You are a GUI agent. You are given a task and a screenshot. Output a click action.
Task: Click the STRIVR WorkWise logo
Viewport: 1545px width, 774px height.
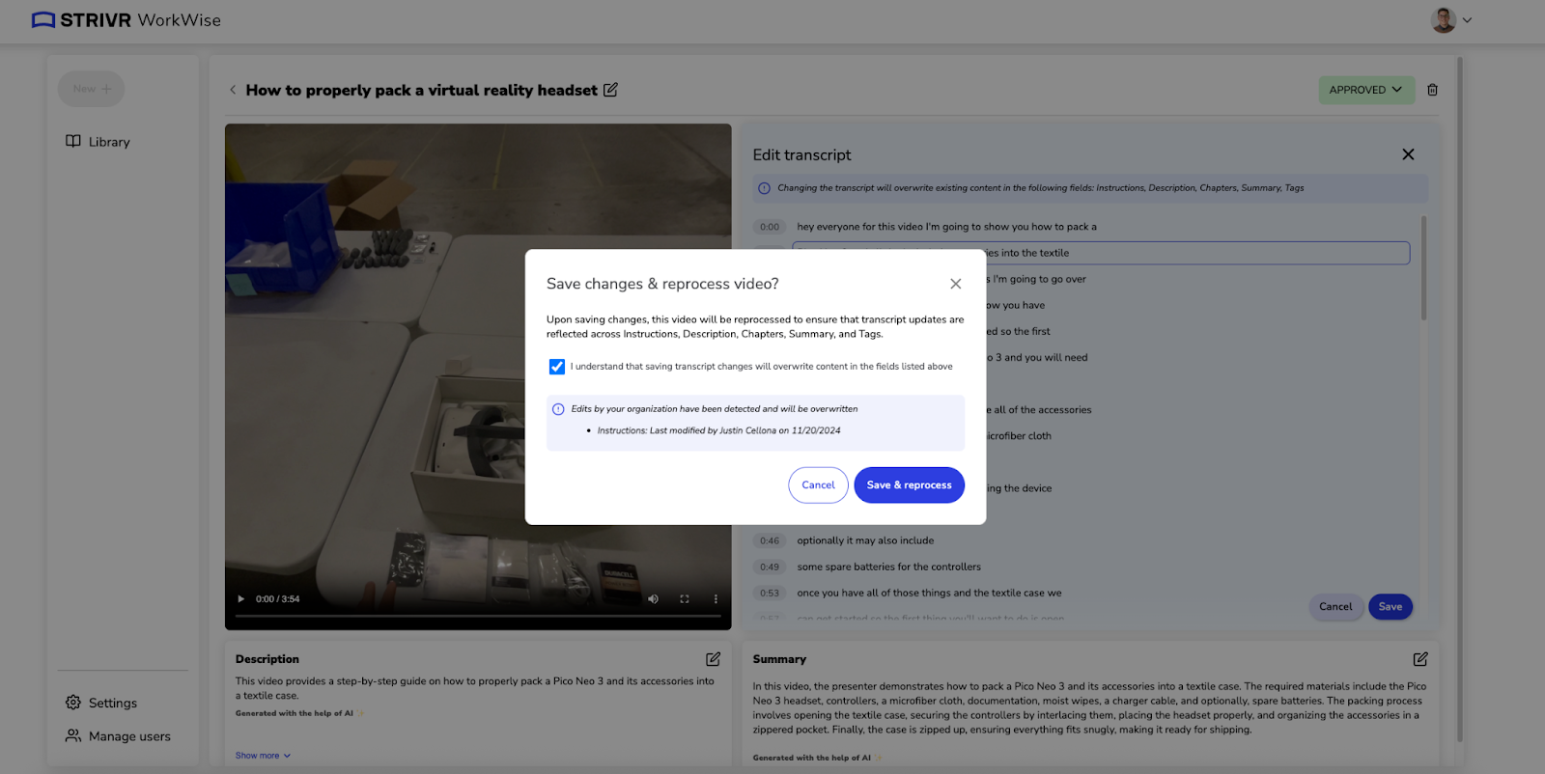126,20
